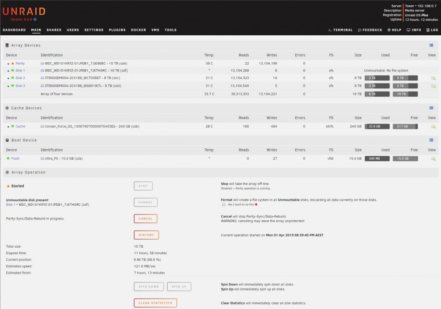
Task: Expand Disk 3 dropdown arrow
Action: (8, 86)
